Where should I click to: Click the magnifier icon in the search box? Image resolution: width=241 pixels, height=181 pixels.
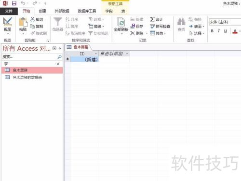click(x=59, y=56)
